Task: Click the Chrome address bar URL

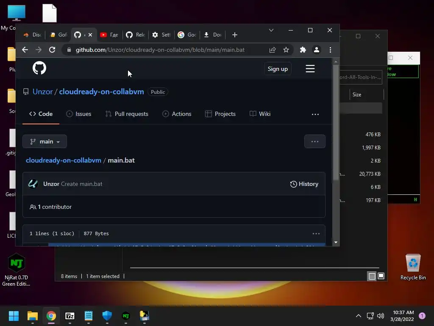Action: point(160,50)
